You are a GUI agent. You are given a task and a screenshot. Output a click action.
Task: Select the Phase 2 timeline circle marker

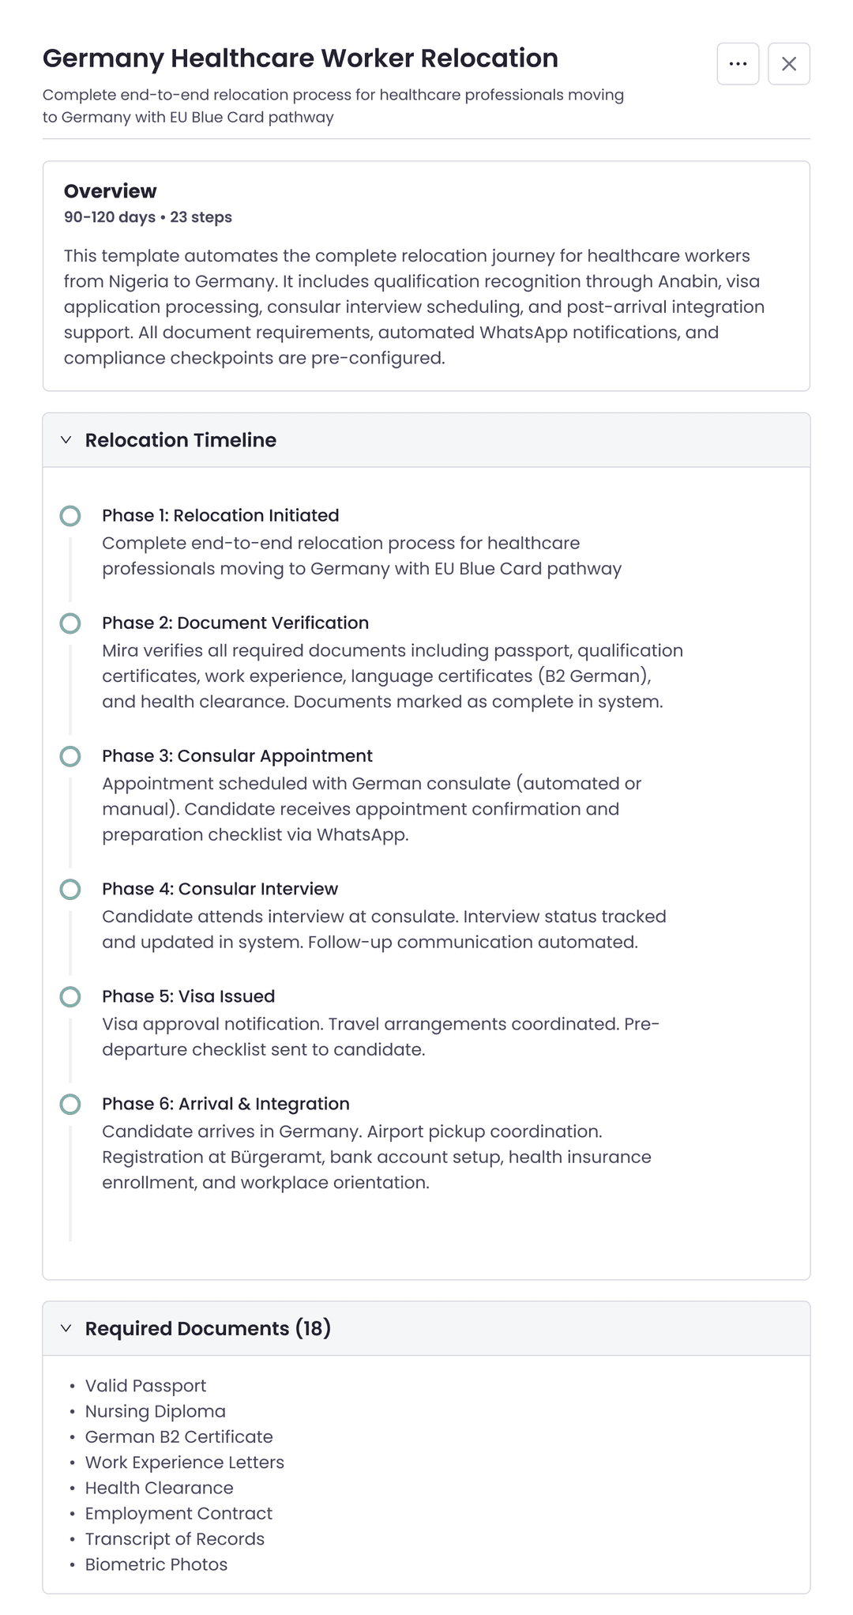70,623
